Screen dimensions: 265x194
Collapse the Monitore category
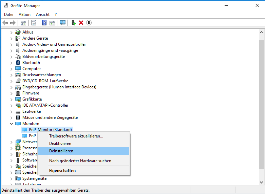click(11, 124)
